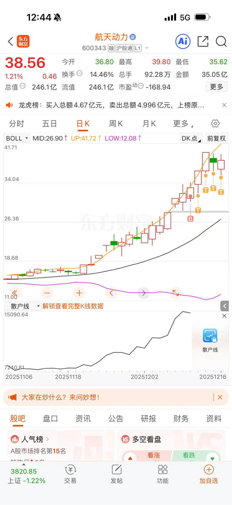
Task: Tap the 更多 quote details button
Action: pyautogui.click(x=216, y=87)
